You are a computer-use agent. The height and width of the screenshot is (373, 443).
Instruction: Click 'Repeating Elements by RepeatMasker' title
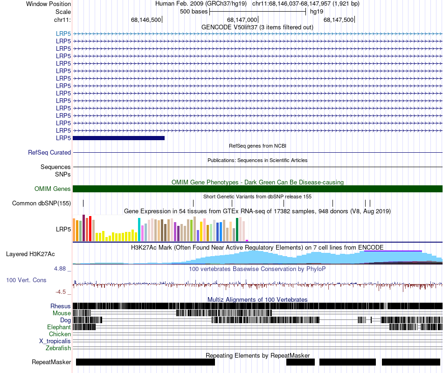pyautogui.click(x=257, y=355)
